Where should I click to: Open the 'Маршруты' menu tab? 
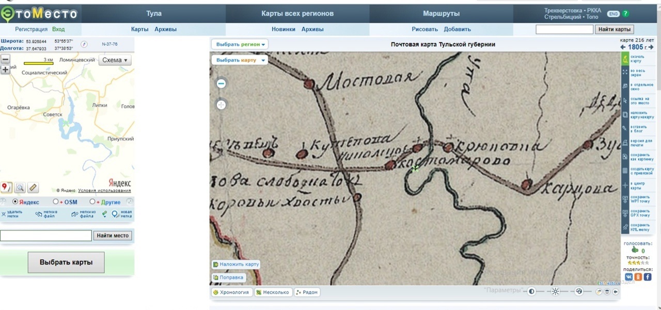[441, 13]
